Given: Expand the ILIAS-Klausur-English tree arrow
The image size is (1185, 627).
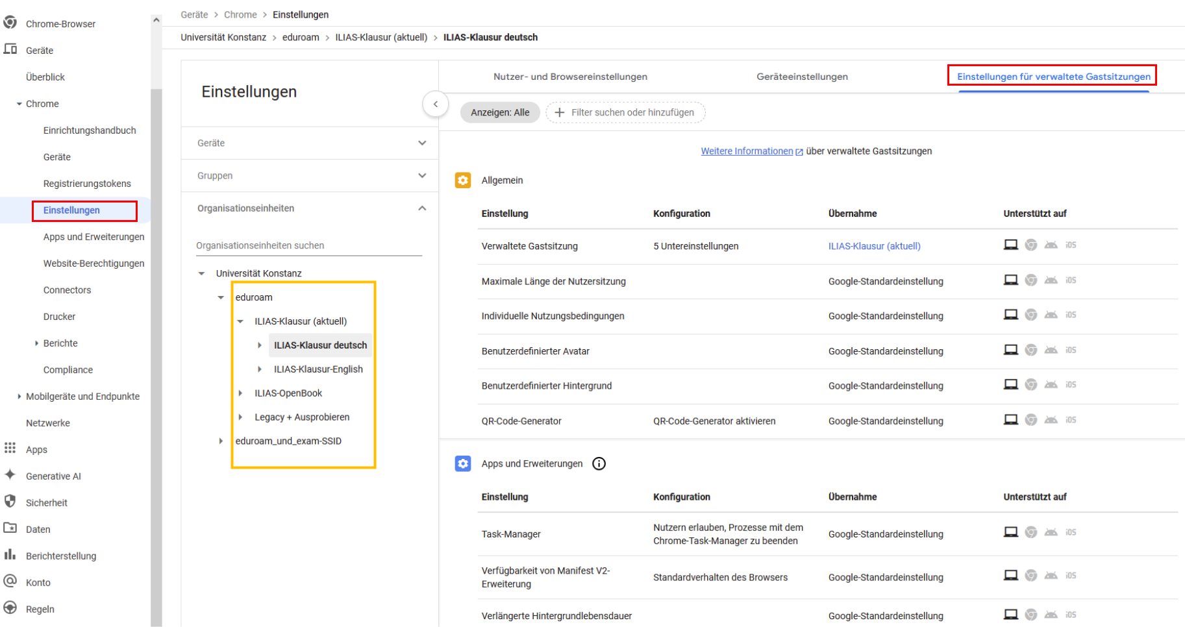Looking at the screenshot, I should [260, 369].
